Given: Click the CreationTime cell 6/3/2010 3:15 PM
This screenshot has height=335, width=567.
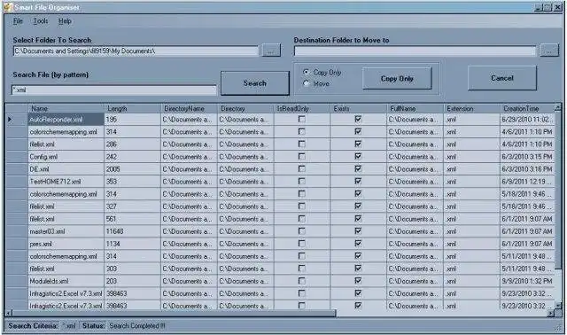Looking at the screenshot, I should click(x=527, y=157).
